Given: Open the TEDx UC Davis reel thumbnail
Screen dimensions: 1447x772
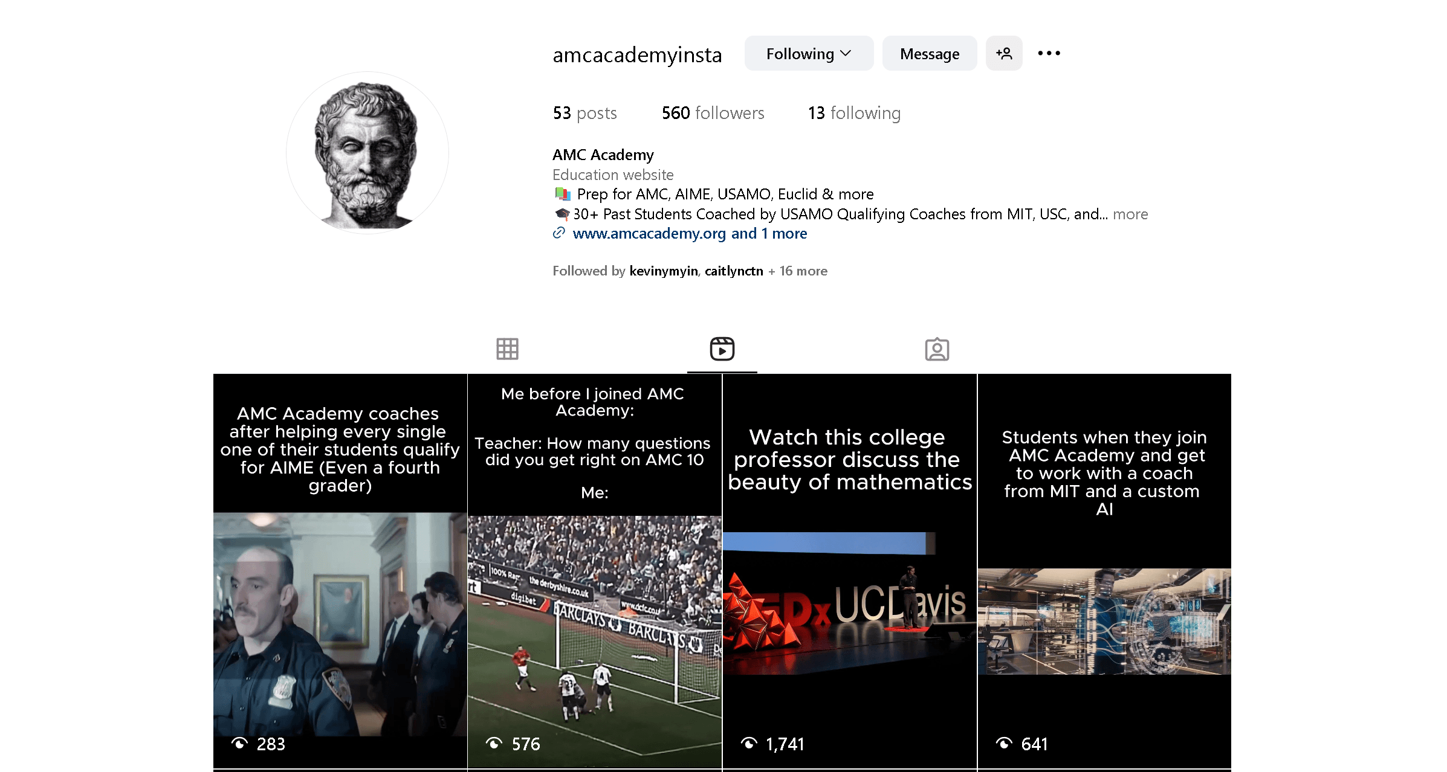Looking at the screenshot, I should (849, 571).
